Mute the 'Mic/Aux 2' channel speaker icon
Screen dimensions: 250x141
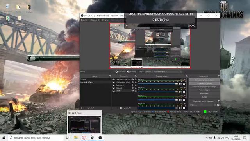(x=180, y=92)
